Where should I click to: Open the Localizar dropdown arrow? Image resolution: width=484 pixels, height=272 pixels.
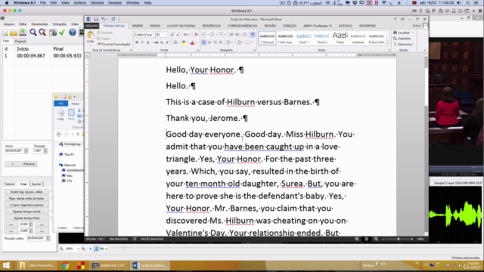[413, 32]
